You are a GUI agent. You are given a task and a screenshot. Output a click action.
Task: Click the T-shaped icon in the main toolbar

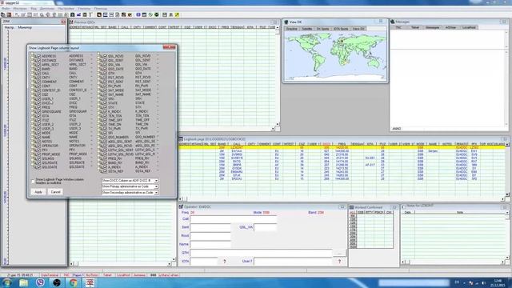(90, 14)
